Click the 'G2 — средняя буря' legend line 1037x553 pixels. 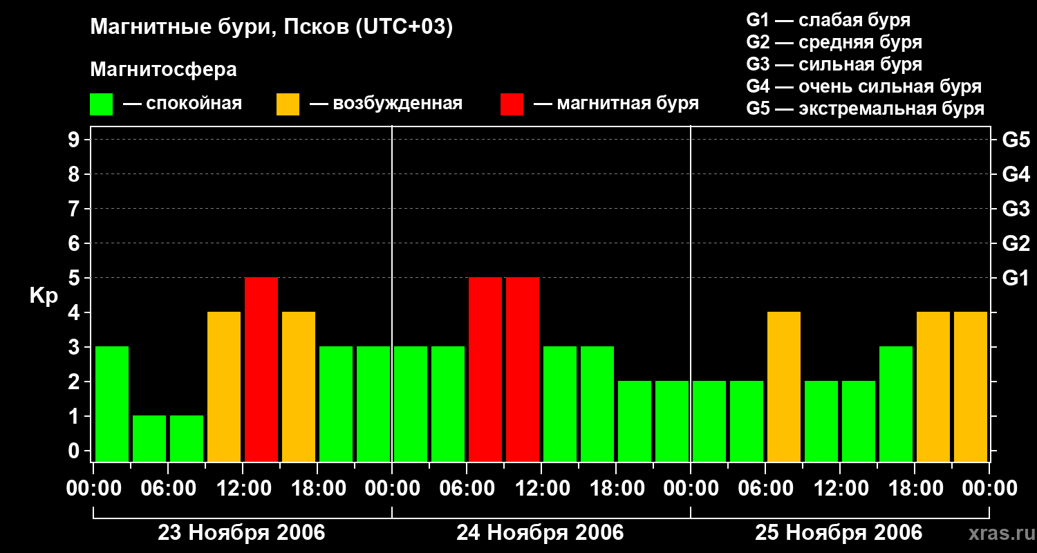pos(834,42)
